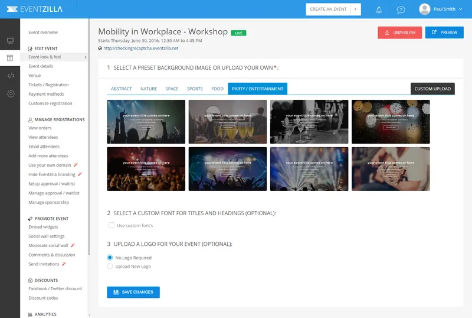Open Venue settings in sidebar
Screen dimensions: 472x318
[x=35, y=76]
